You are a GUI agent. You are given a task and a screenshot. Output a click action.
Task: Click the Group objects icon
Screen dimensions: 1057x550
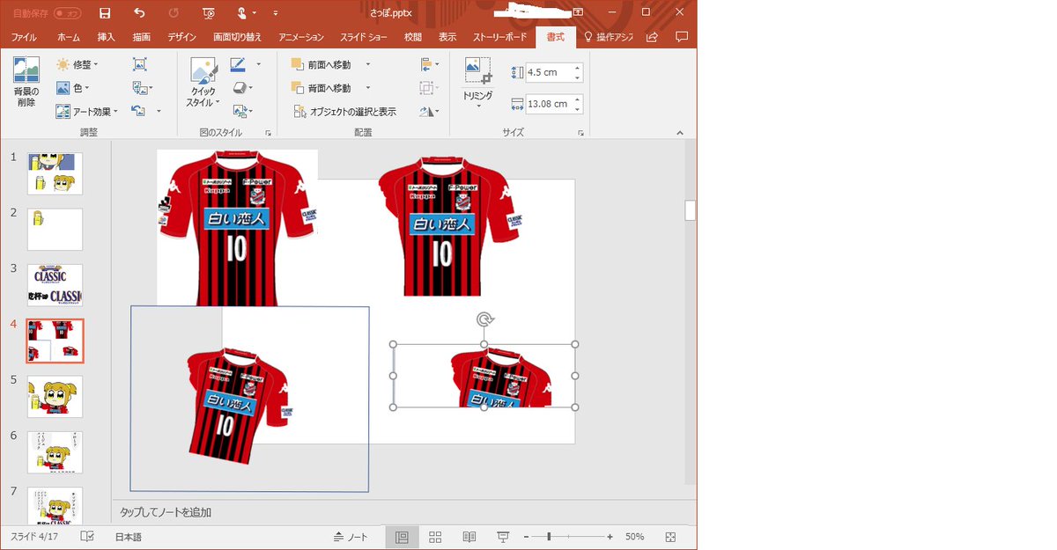[429, 88]
